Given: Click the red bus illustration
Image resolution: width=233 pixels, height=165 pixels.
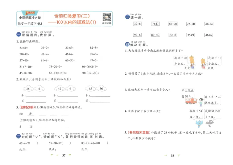Looking at the screenshot, I should [191, 101].
